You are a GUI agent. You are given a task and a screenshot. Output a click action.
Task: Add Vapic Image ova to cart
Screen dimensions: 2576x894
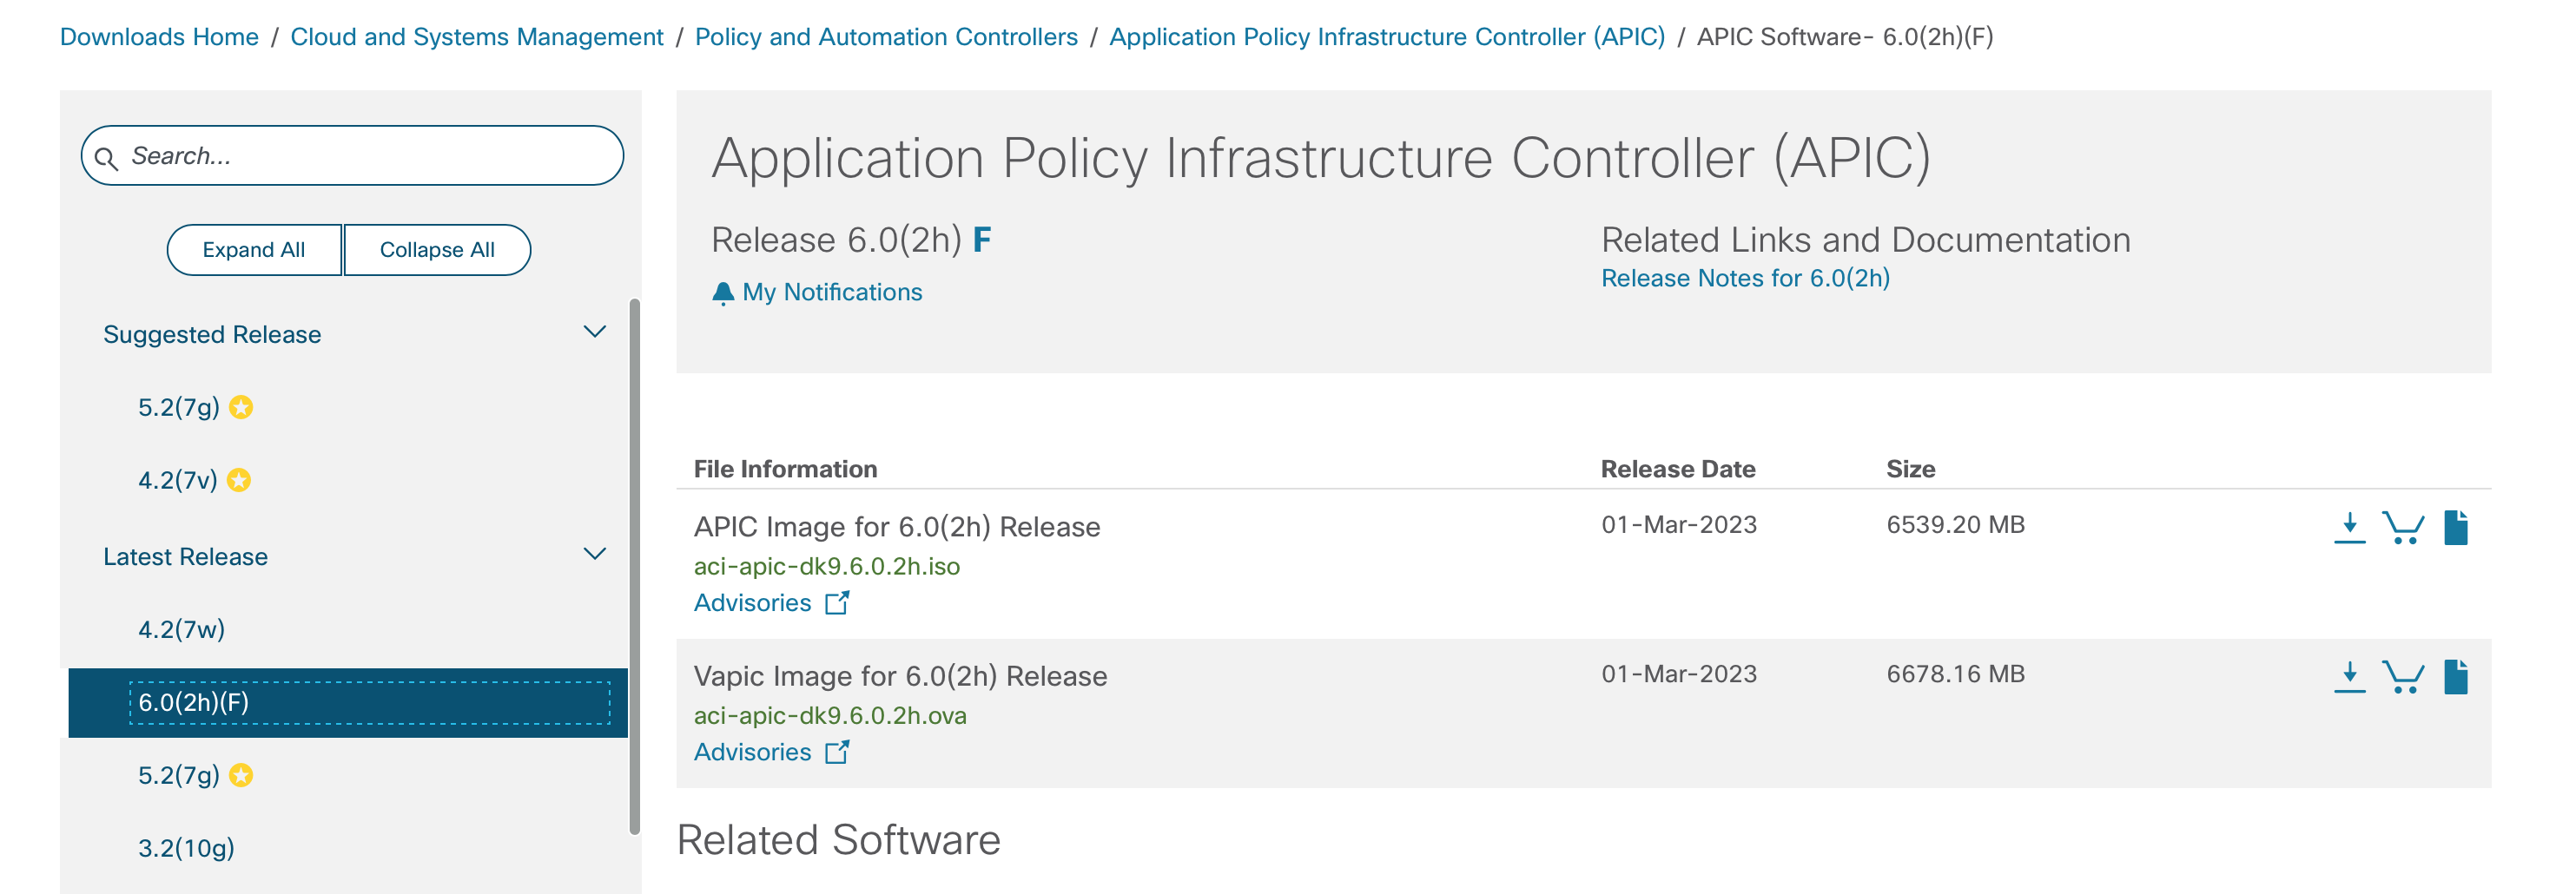pyautogui.click(x=2403, y=676)
